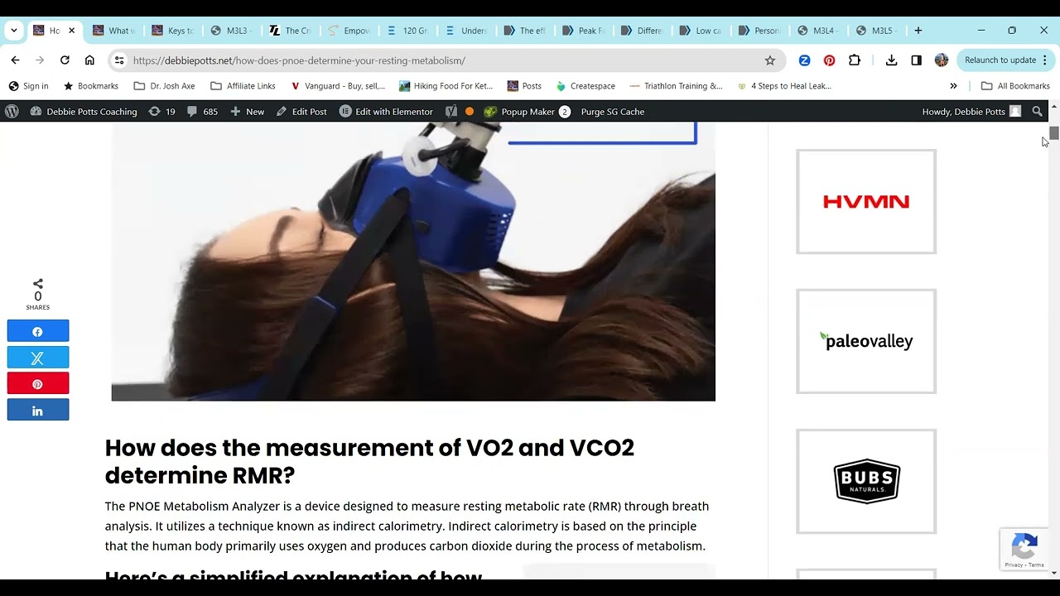1060x596 pixels.
Task: Open the Pinterest extension icon
Action: [829, 60]
